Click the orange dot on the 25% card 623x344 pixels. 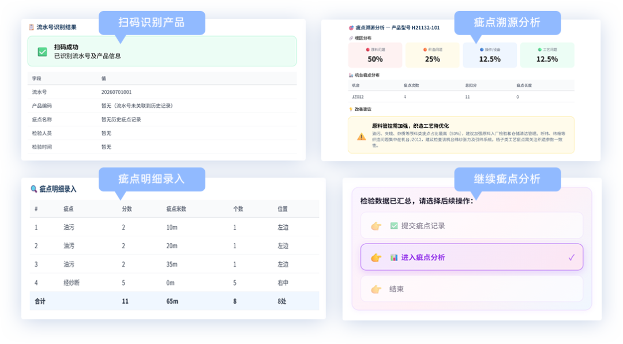point(425,50)
